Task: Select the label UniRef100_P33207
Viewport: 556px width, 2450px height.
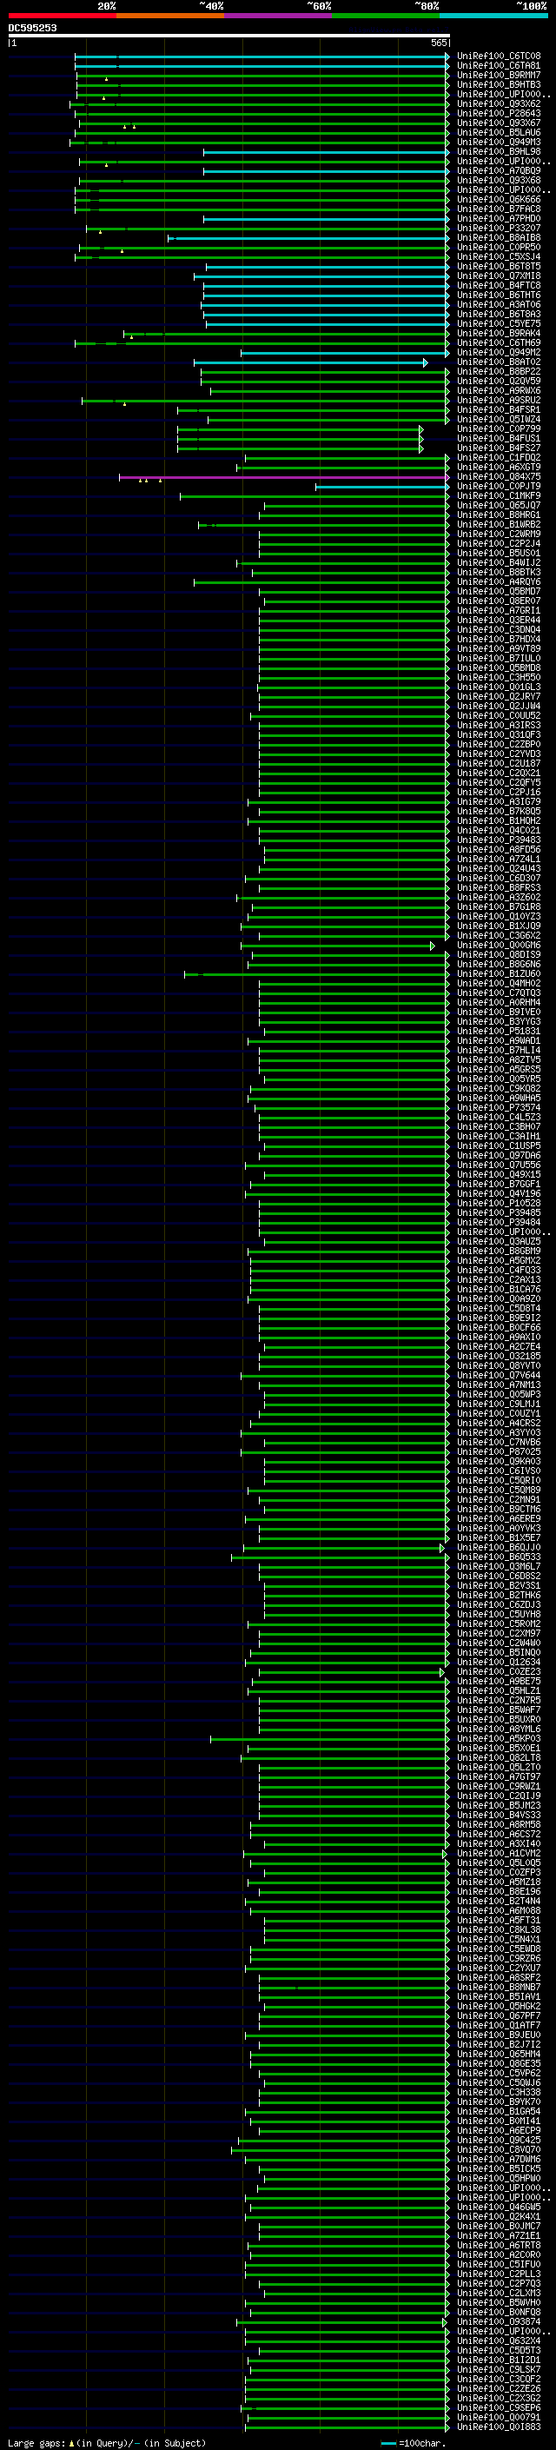Action: [499, 229]
